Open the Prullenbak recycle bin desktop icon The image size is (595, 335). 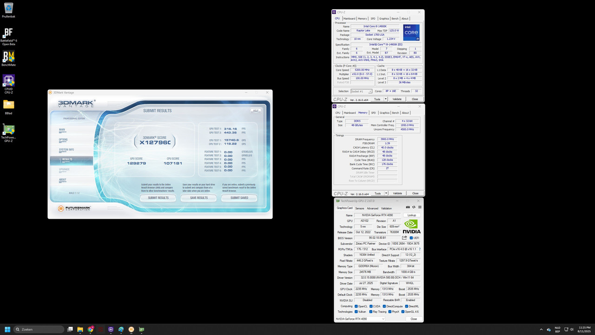tap(8, 10)
